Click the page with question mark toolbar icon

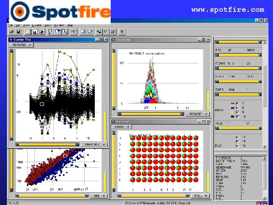pyautogui.click(x=90, y=32)
